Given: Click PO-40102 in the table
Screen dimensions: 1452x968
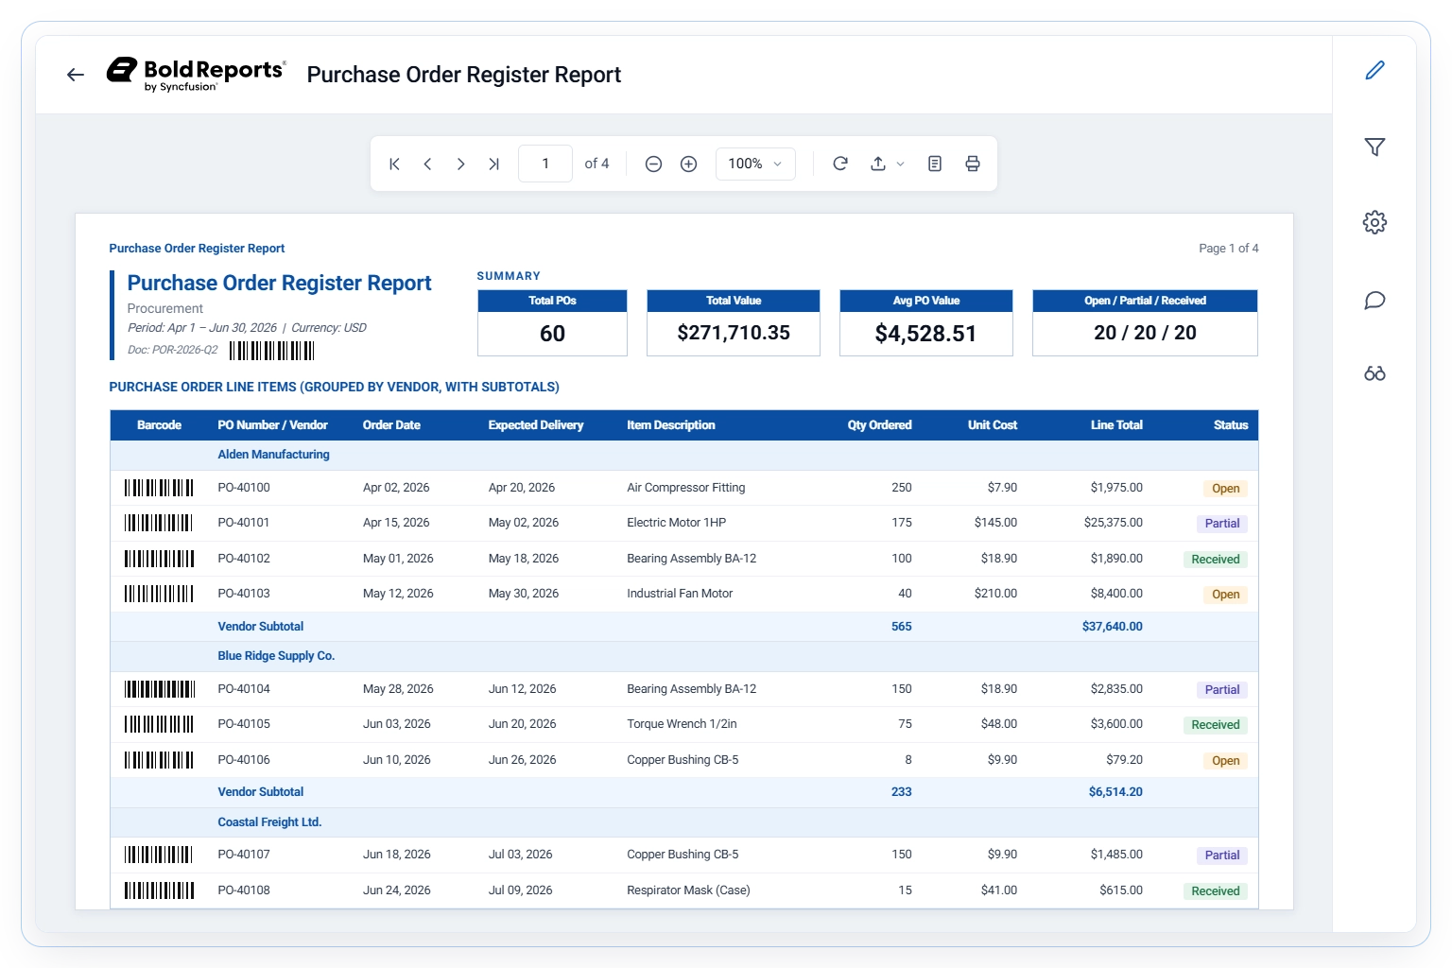Looking at the screenshot, I should point(244,559).
